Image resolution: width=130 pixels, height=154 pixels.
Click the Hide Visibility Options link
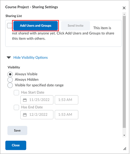click(x=30, y=57)
